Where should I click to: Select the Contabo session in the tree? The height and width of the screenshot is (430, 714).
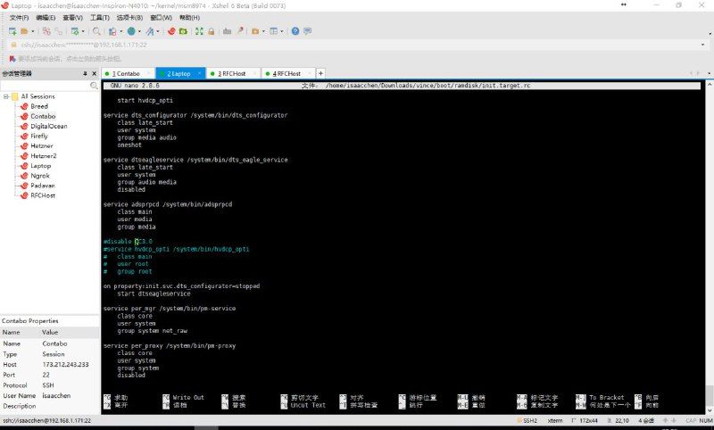pyautogui.click(x=43, y=116)
